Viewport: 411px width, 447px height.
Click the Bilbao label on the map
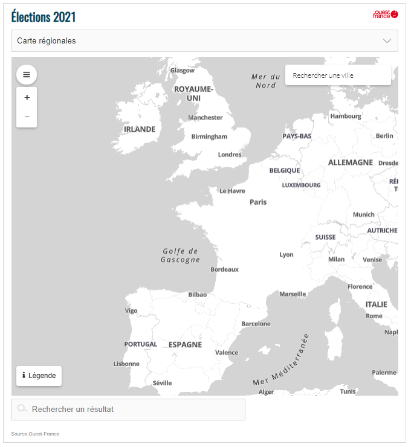pos(198,295)
